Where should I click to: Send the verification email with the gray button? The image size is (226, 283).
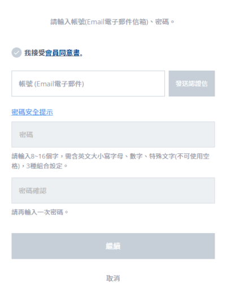coord(192,84)
